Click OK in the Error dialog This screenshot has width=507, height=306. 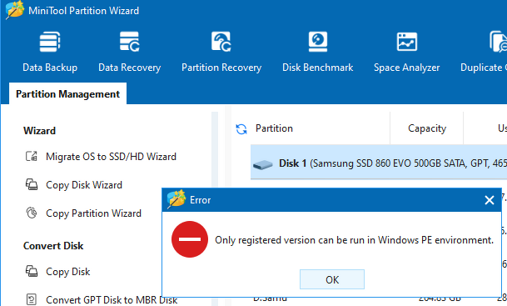(x=332, y=279)
